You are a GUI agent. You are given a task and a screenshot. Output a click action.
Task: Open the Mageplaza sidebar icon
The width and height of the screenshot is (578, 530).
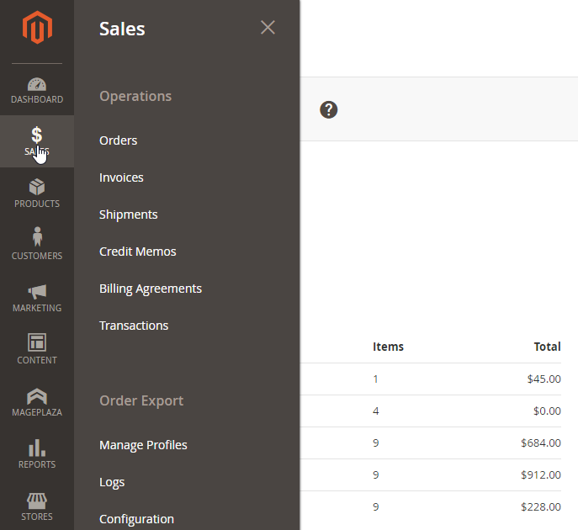37,395
